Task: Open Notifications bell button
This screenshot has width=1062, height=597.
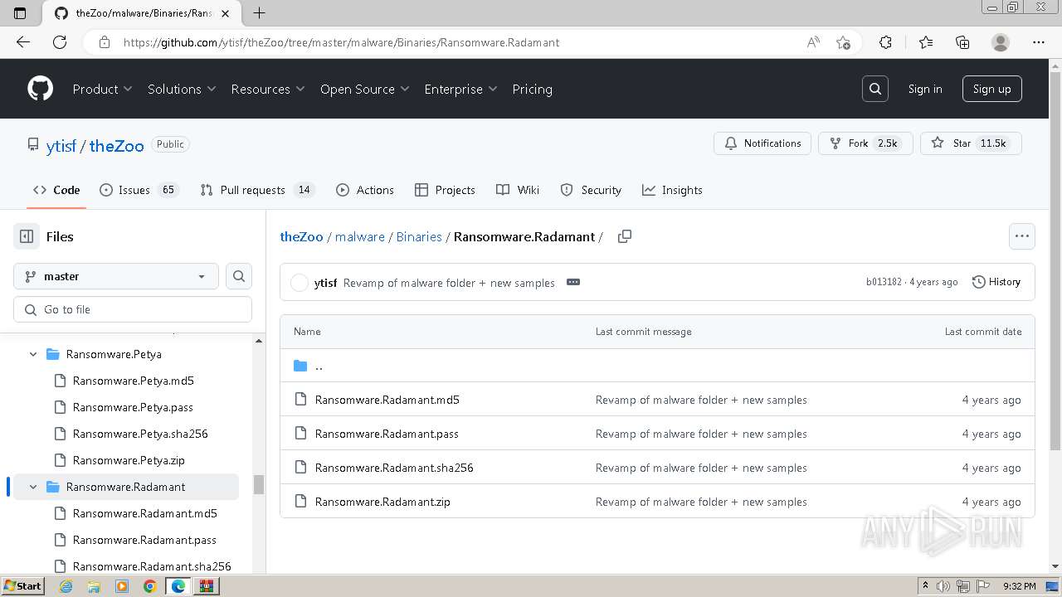Action: point(762,143)
